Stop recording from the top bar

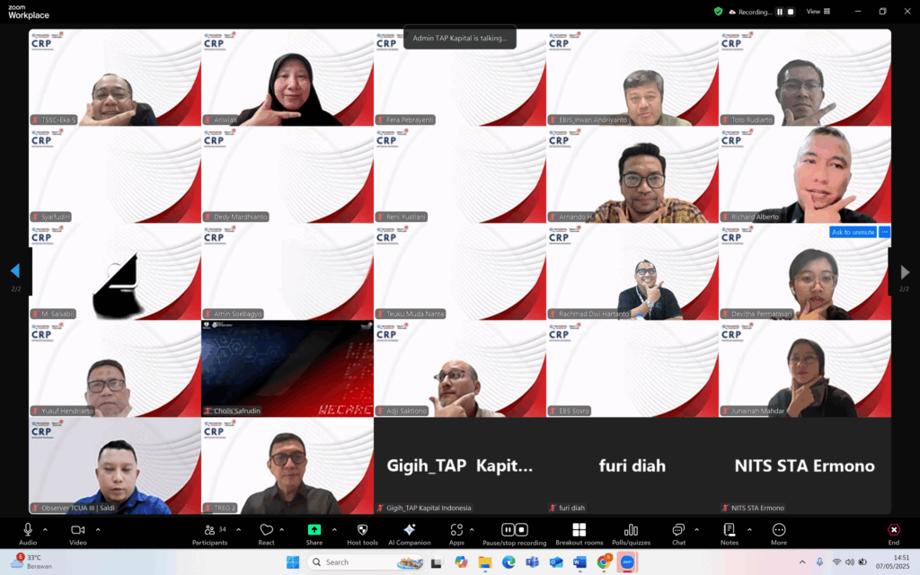(x=791, y=12)
